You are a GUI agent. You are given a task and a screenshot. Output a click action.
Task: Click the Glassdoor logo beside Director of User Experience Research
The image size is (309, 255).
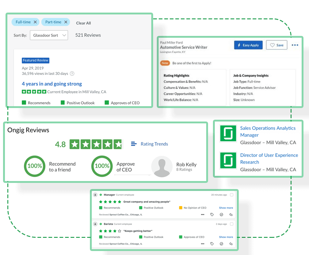click(228, 160)
